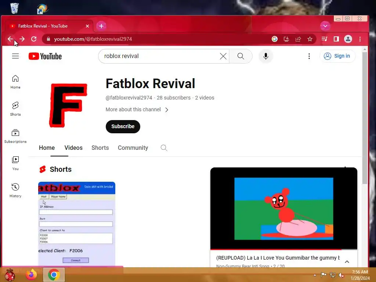Image resolution: width=376 pixels, height=282 pixels.
Task: Switch to the Videos tab
Action: (73, 148)
